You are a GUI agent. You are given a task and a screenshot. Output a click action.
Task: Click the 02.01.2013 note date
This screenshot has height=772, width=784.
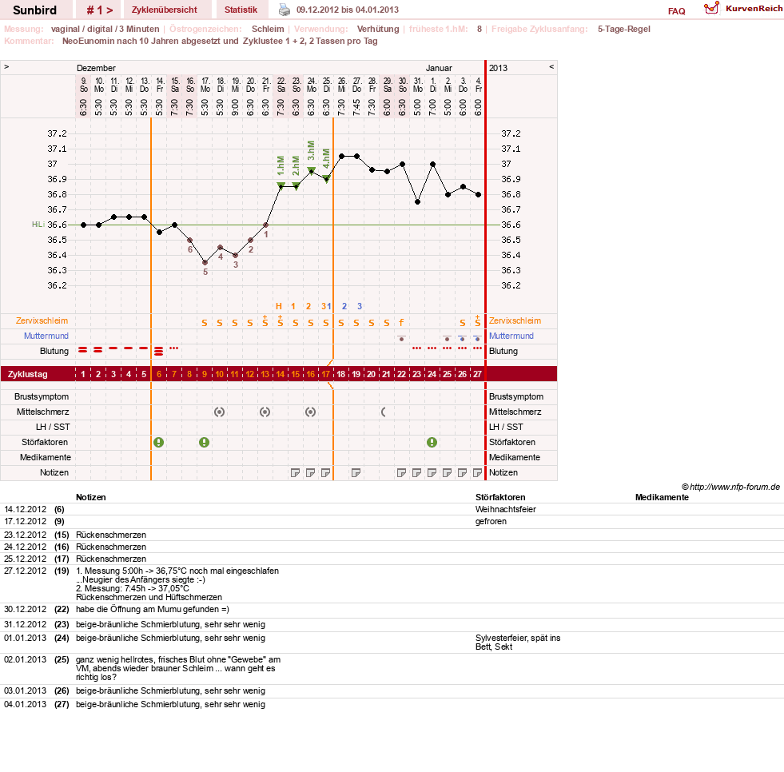coord(25,659)
